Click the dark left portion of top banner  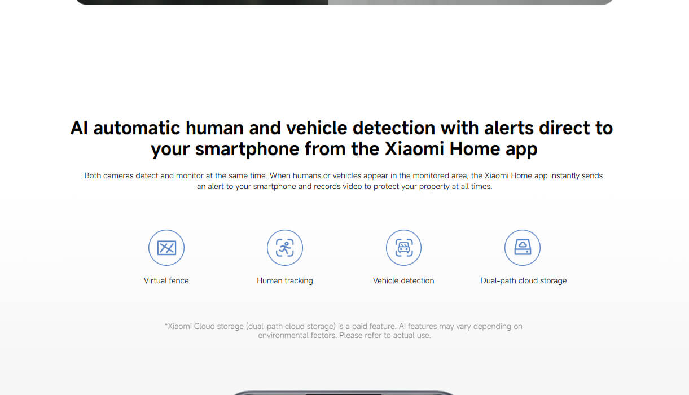pos(201,2)
